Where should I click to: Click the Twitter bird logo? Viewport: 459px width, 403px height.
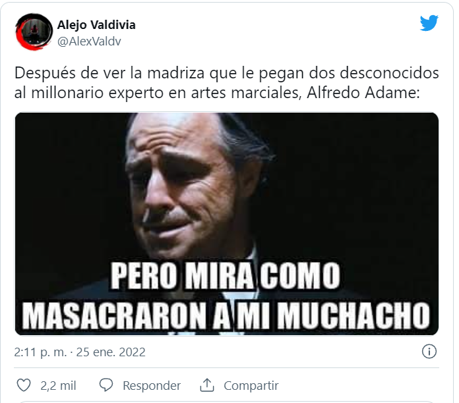click(x=429, y=23)
